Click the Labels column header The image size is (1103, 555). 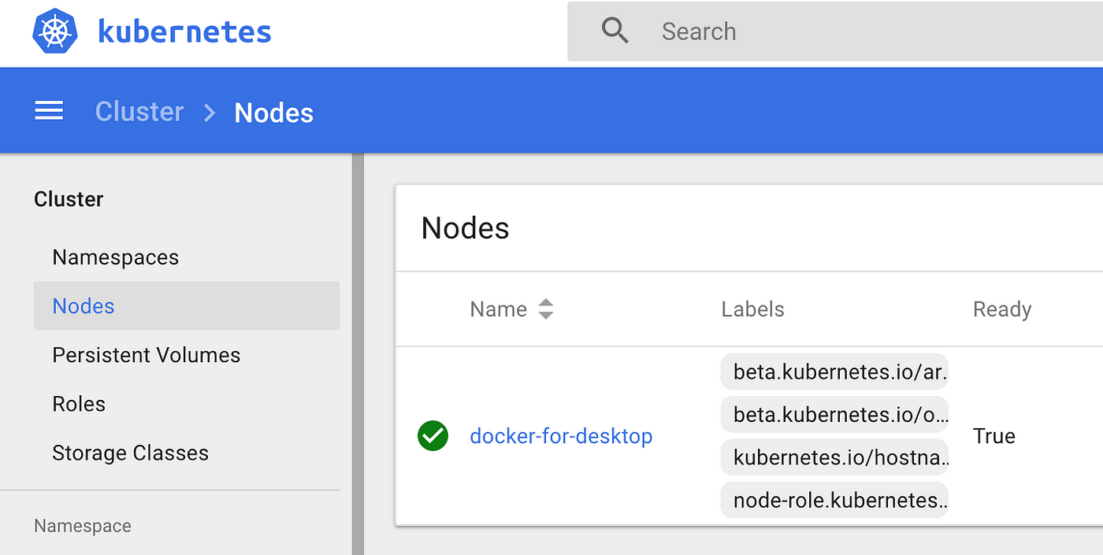point(753,309)
